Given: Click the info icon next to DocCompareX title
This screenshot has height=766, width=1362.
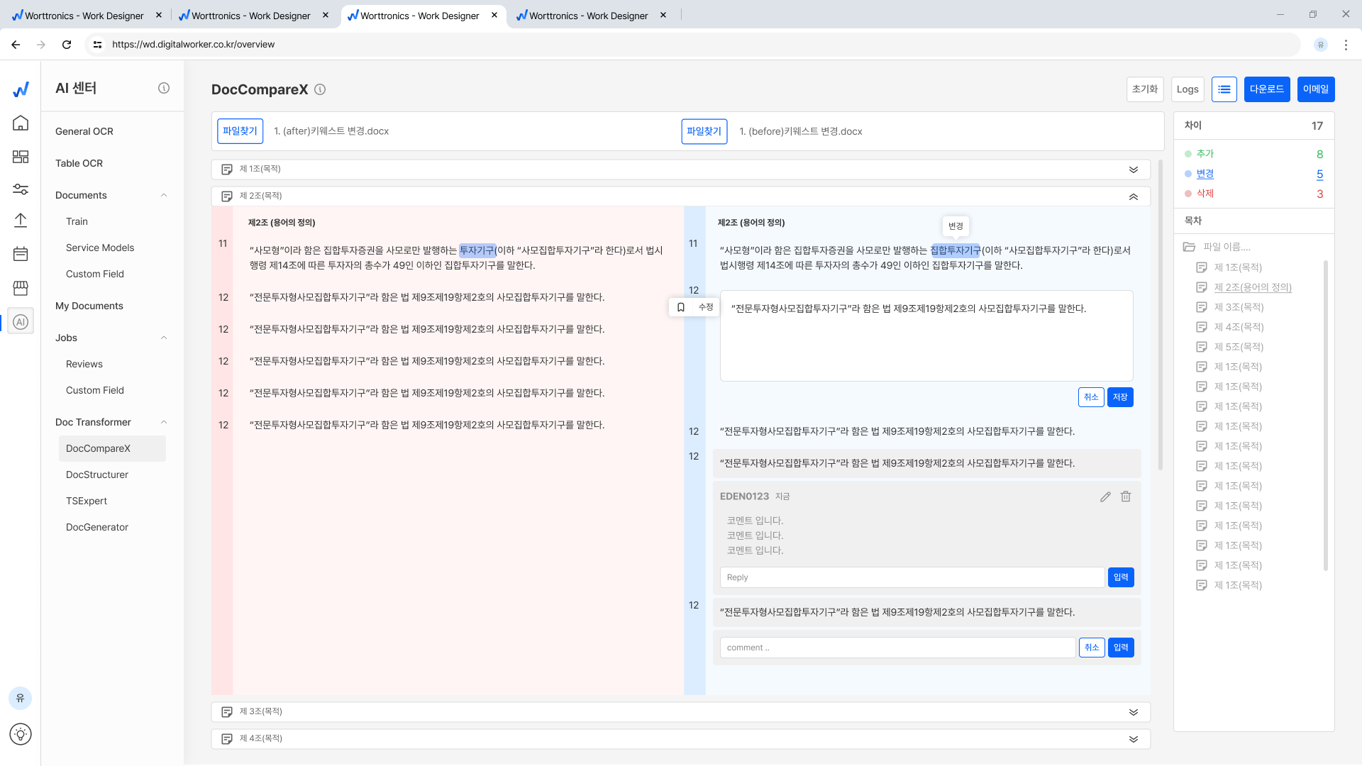Looking at the screenshot, I should (320, 89).
